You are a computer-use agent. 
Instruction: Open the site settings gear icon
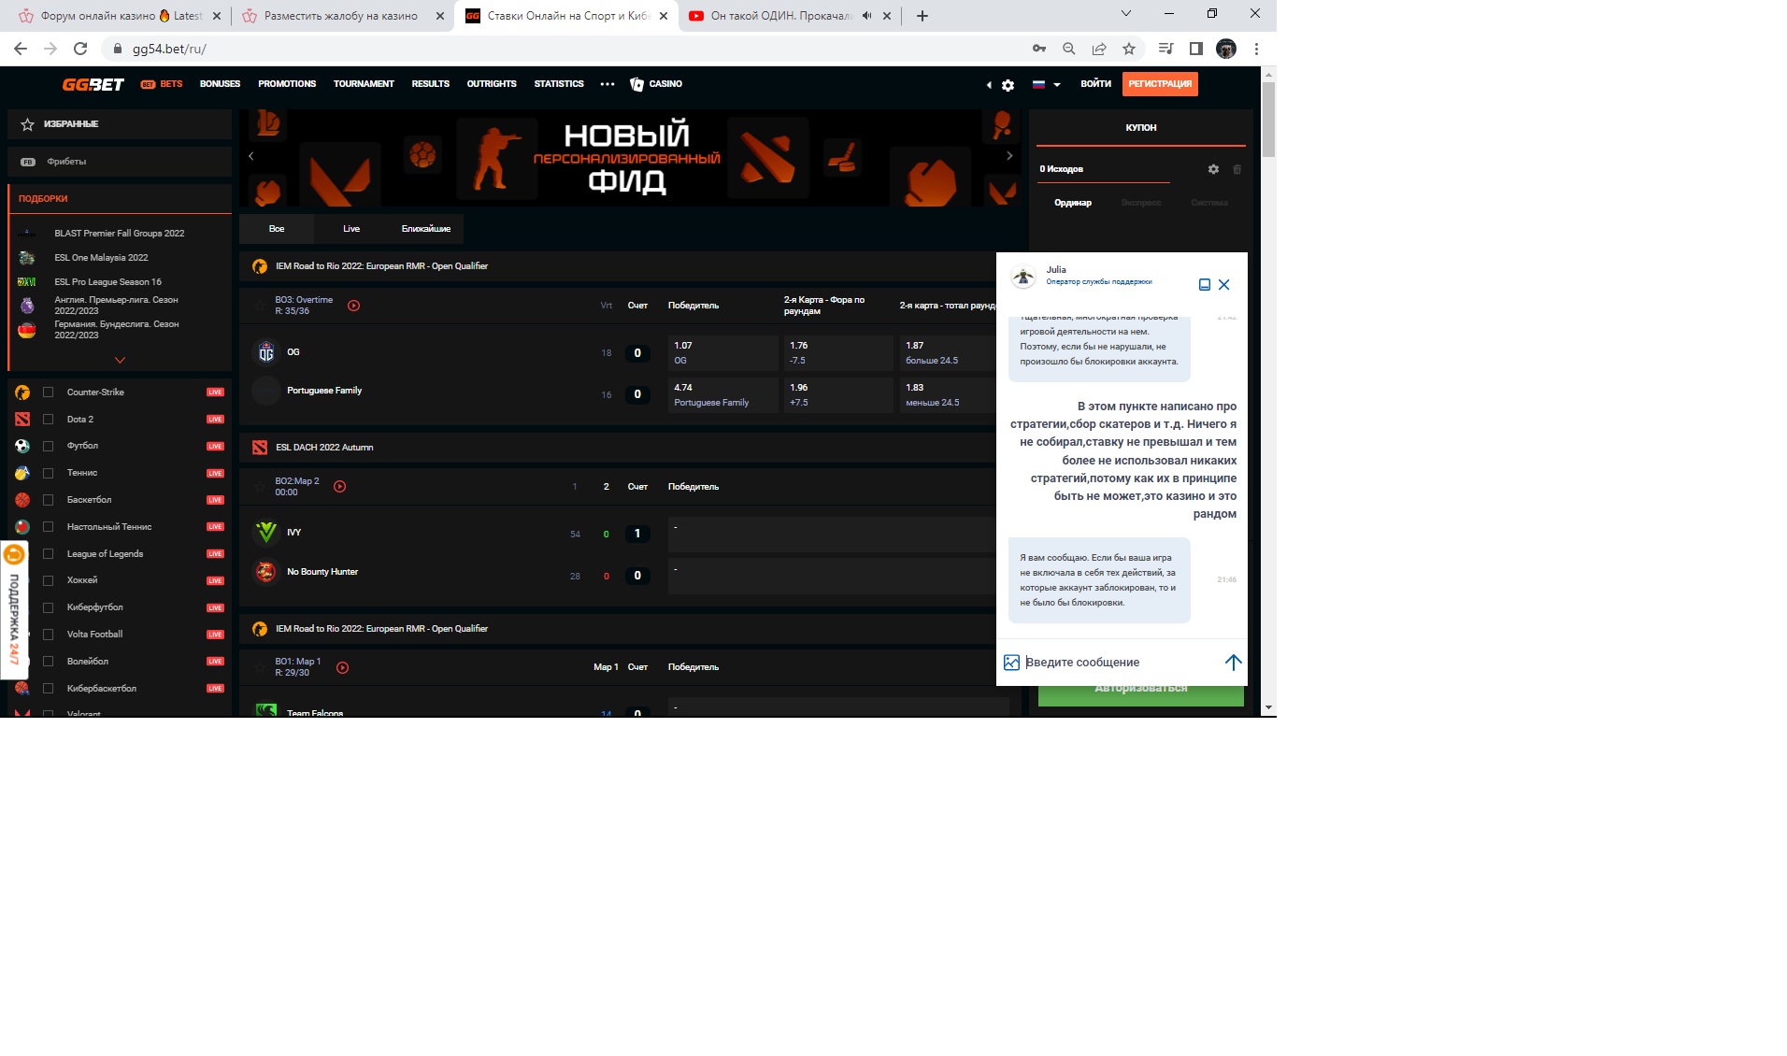click(x=1008, y=85)
